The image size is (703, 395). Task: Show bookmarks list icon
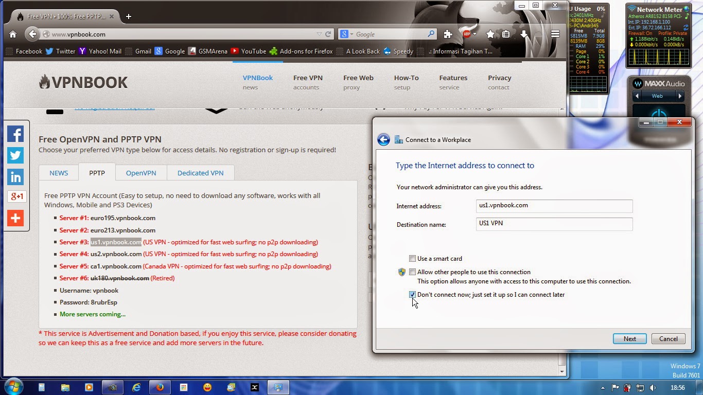tap(506, 34)
